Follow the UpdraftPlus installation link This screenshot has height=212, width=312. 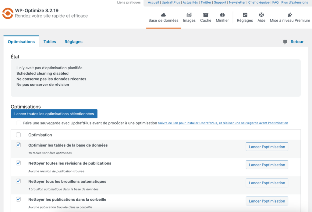tap(223, 123)
